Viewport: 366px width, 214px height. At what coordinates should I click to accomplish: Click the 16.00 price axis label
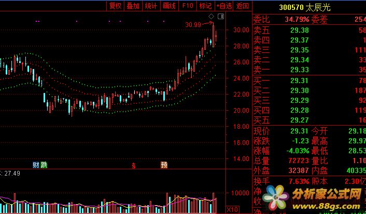pos(242,142)
